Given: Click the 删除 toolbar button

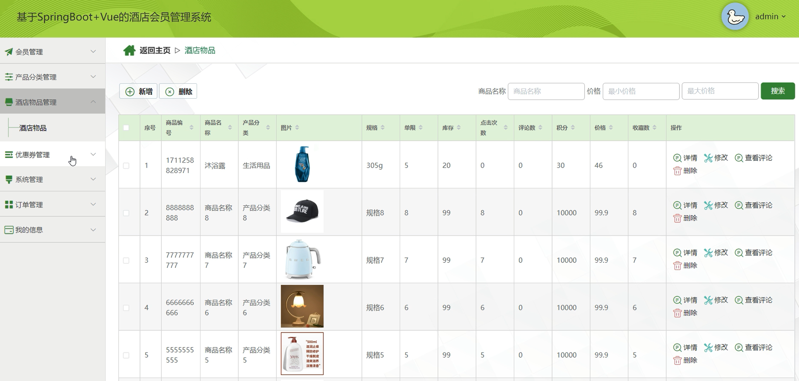Looking at the screenshot, I should click(x=178, y=91).
